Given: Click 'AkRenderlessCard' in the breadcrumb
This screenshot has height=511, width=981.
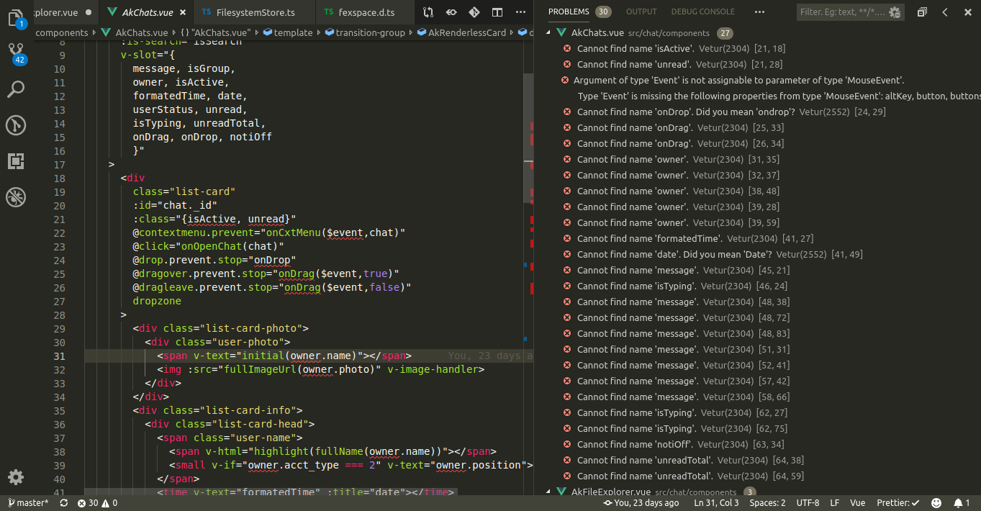Looking at the screenshot, I should 461,32.
